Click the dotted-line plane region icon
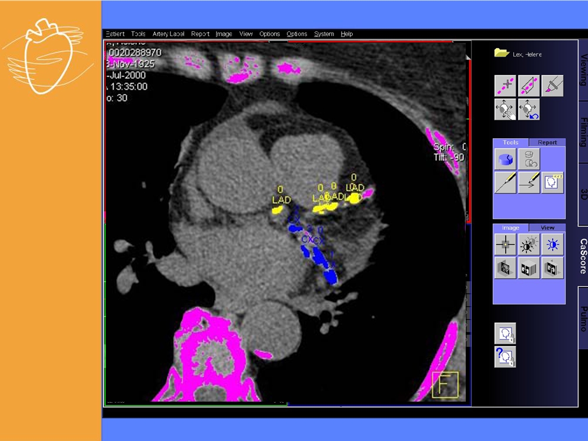 tap(529, 85)
